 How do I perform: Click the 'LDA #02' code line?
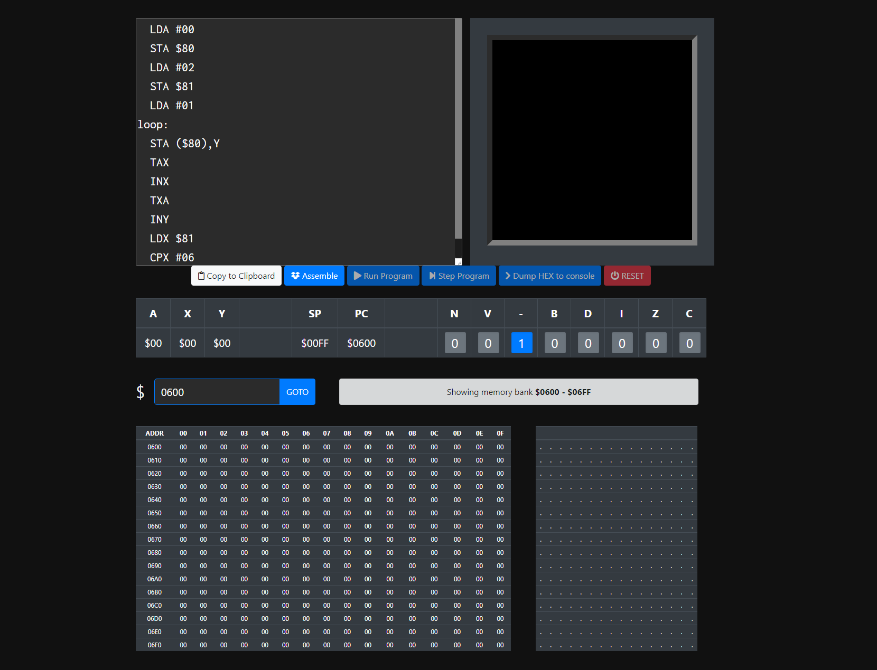click(172, 68)
